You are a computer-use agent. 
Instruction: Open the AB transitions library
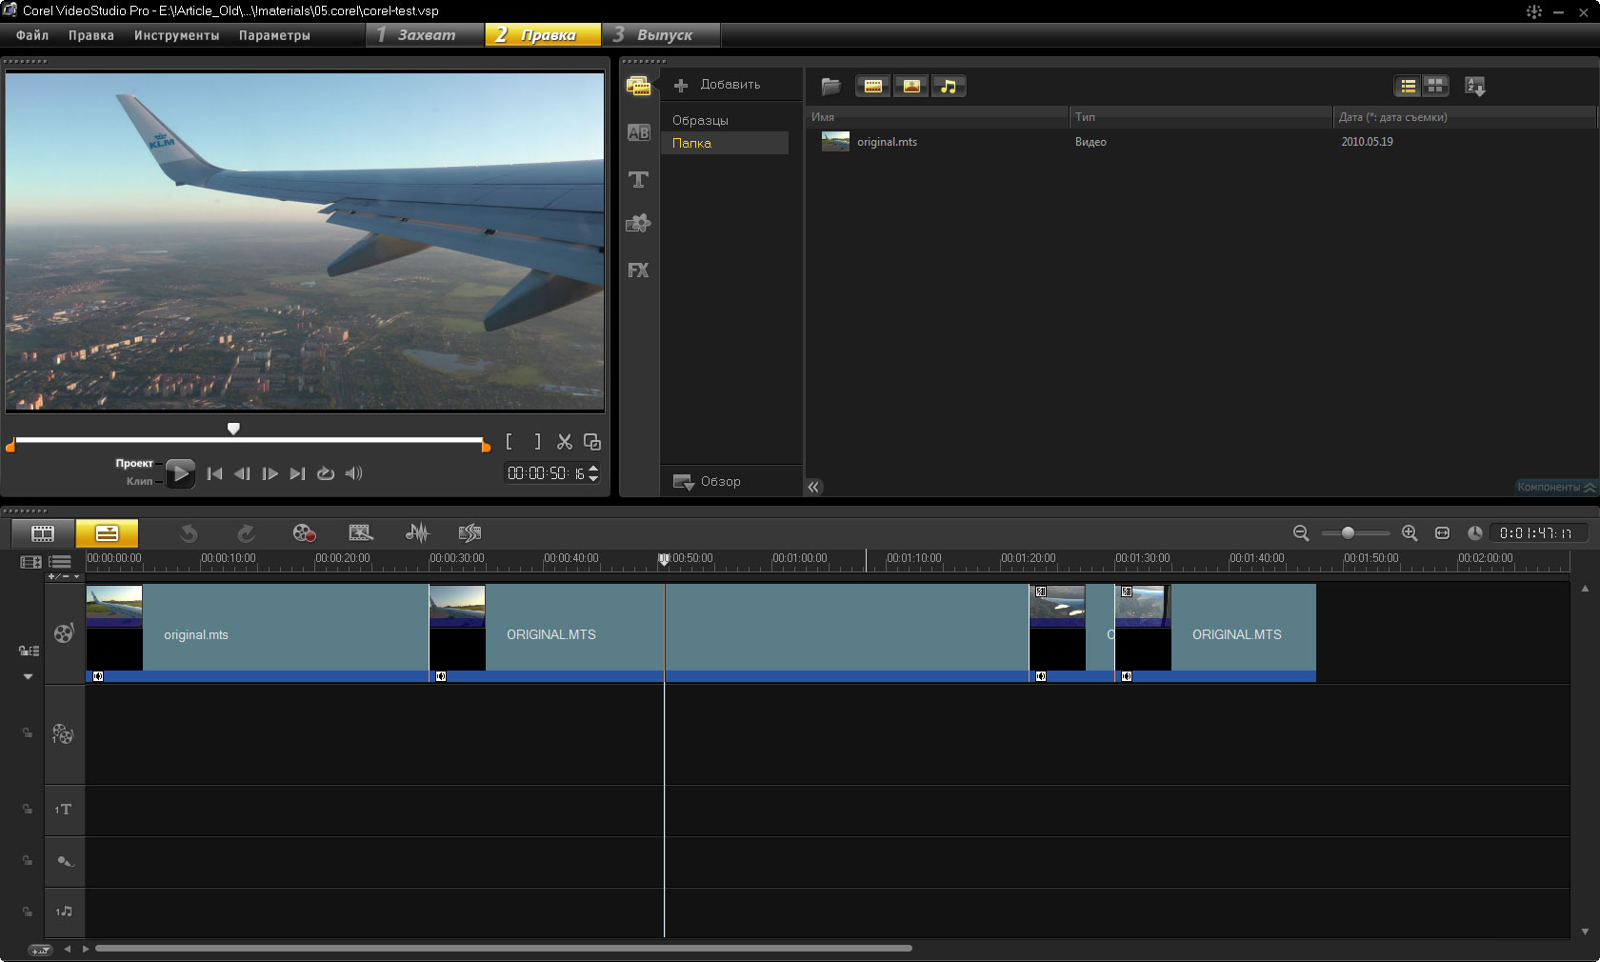tap(638, 133)
